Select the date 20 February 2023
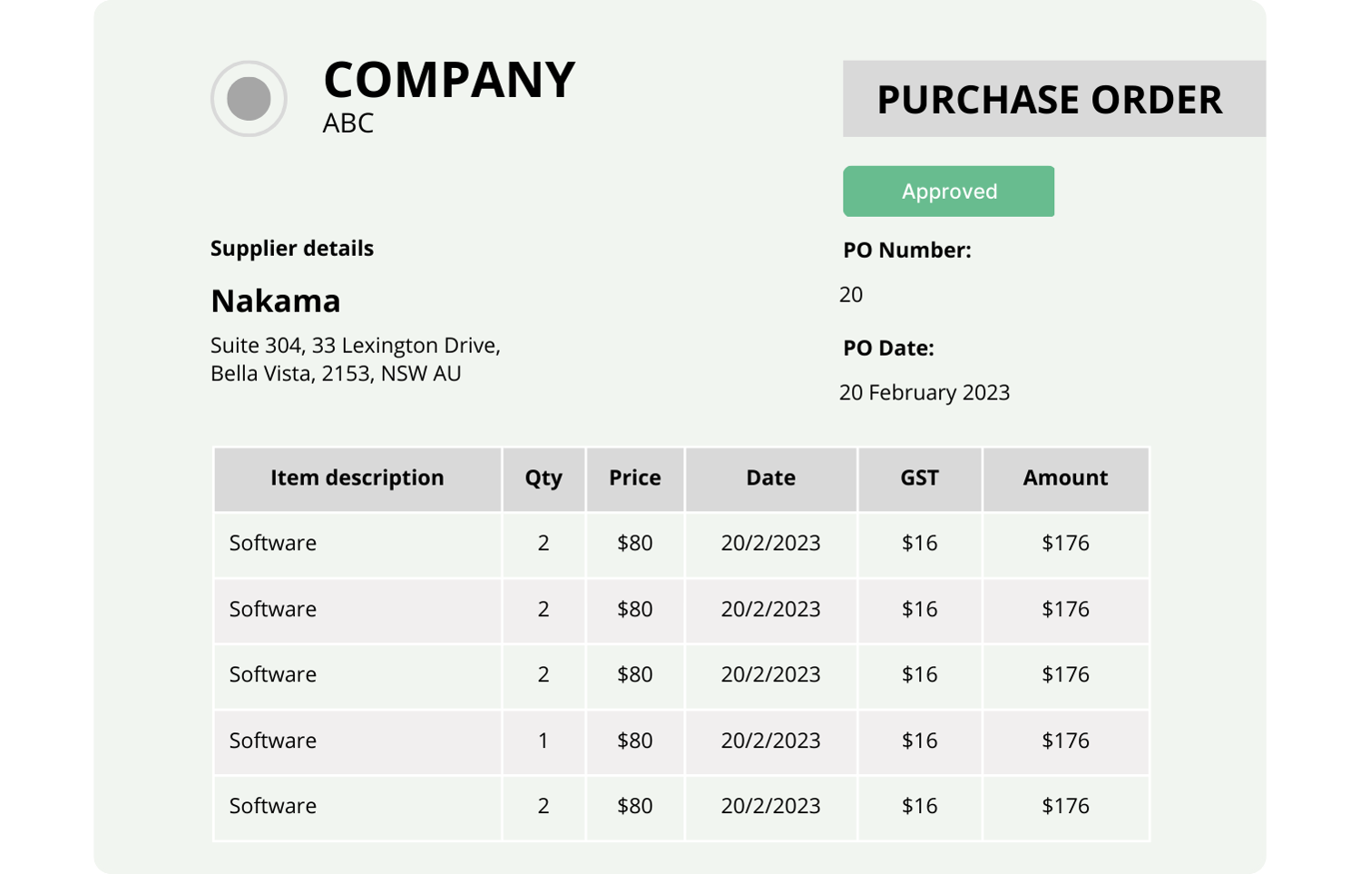The image size is (1360, 874). click(x=925, y=392)
